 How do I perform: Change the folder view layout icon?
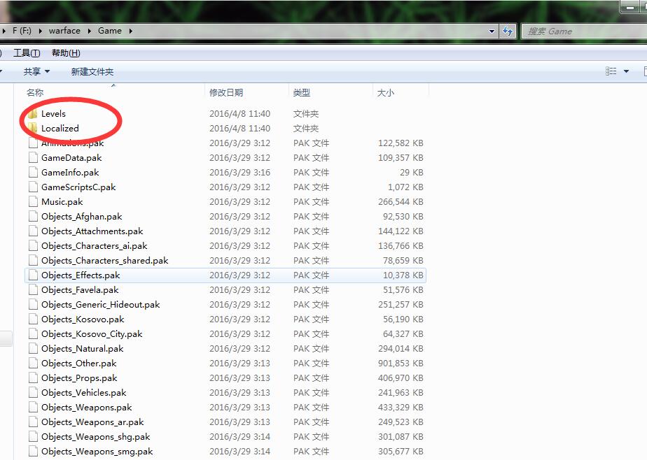point(611,71)
